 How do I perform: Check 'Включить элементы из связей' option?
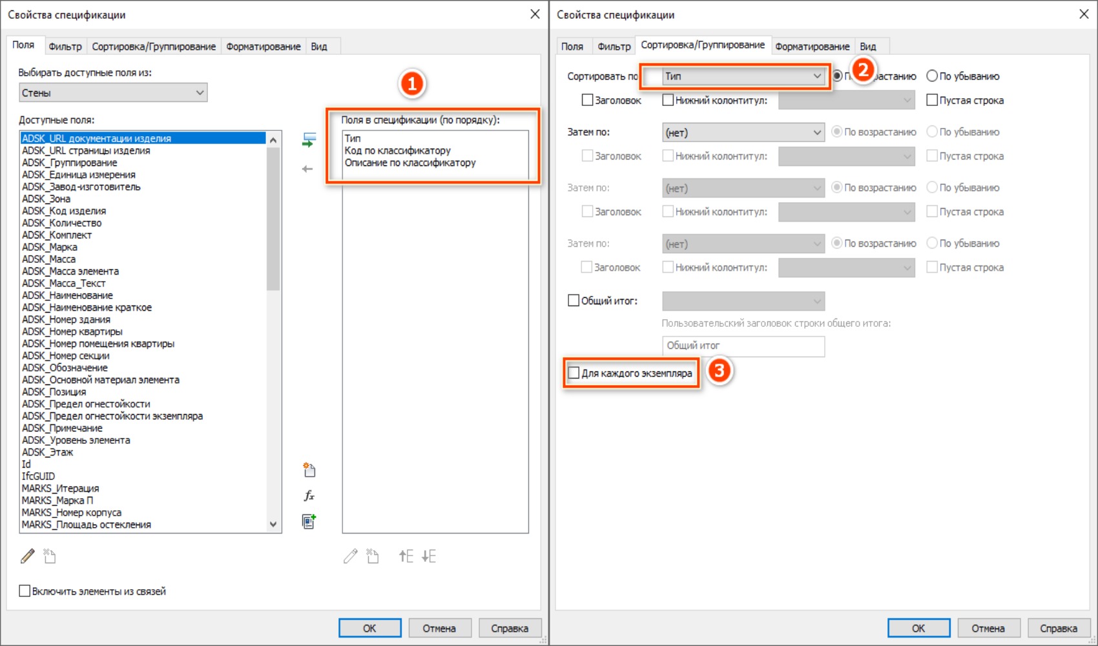point(25,591)
